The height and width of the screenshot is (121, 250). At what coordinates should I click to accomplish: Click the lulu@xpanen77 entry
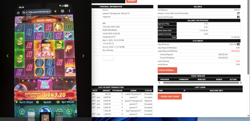(x=109, y=37)
